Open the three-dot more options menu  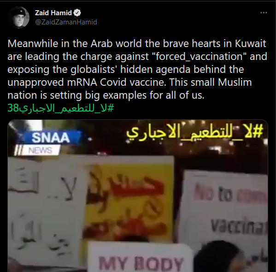[264, 13]
